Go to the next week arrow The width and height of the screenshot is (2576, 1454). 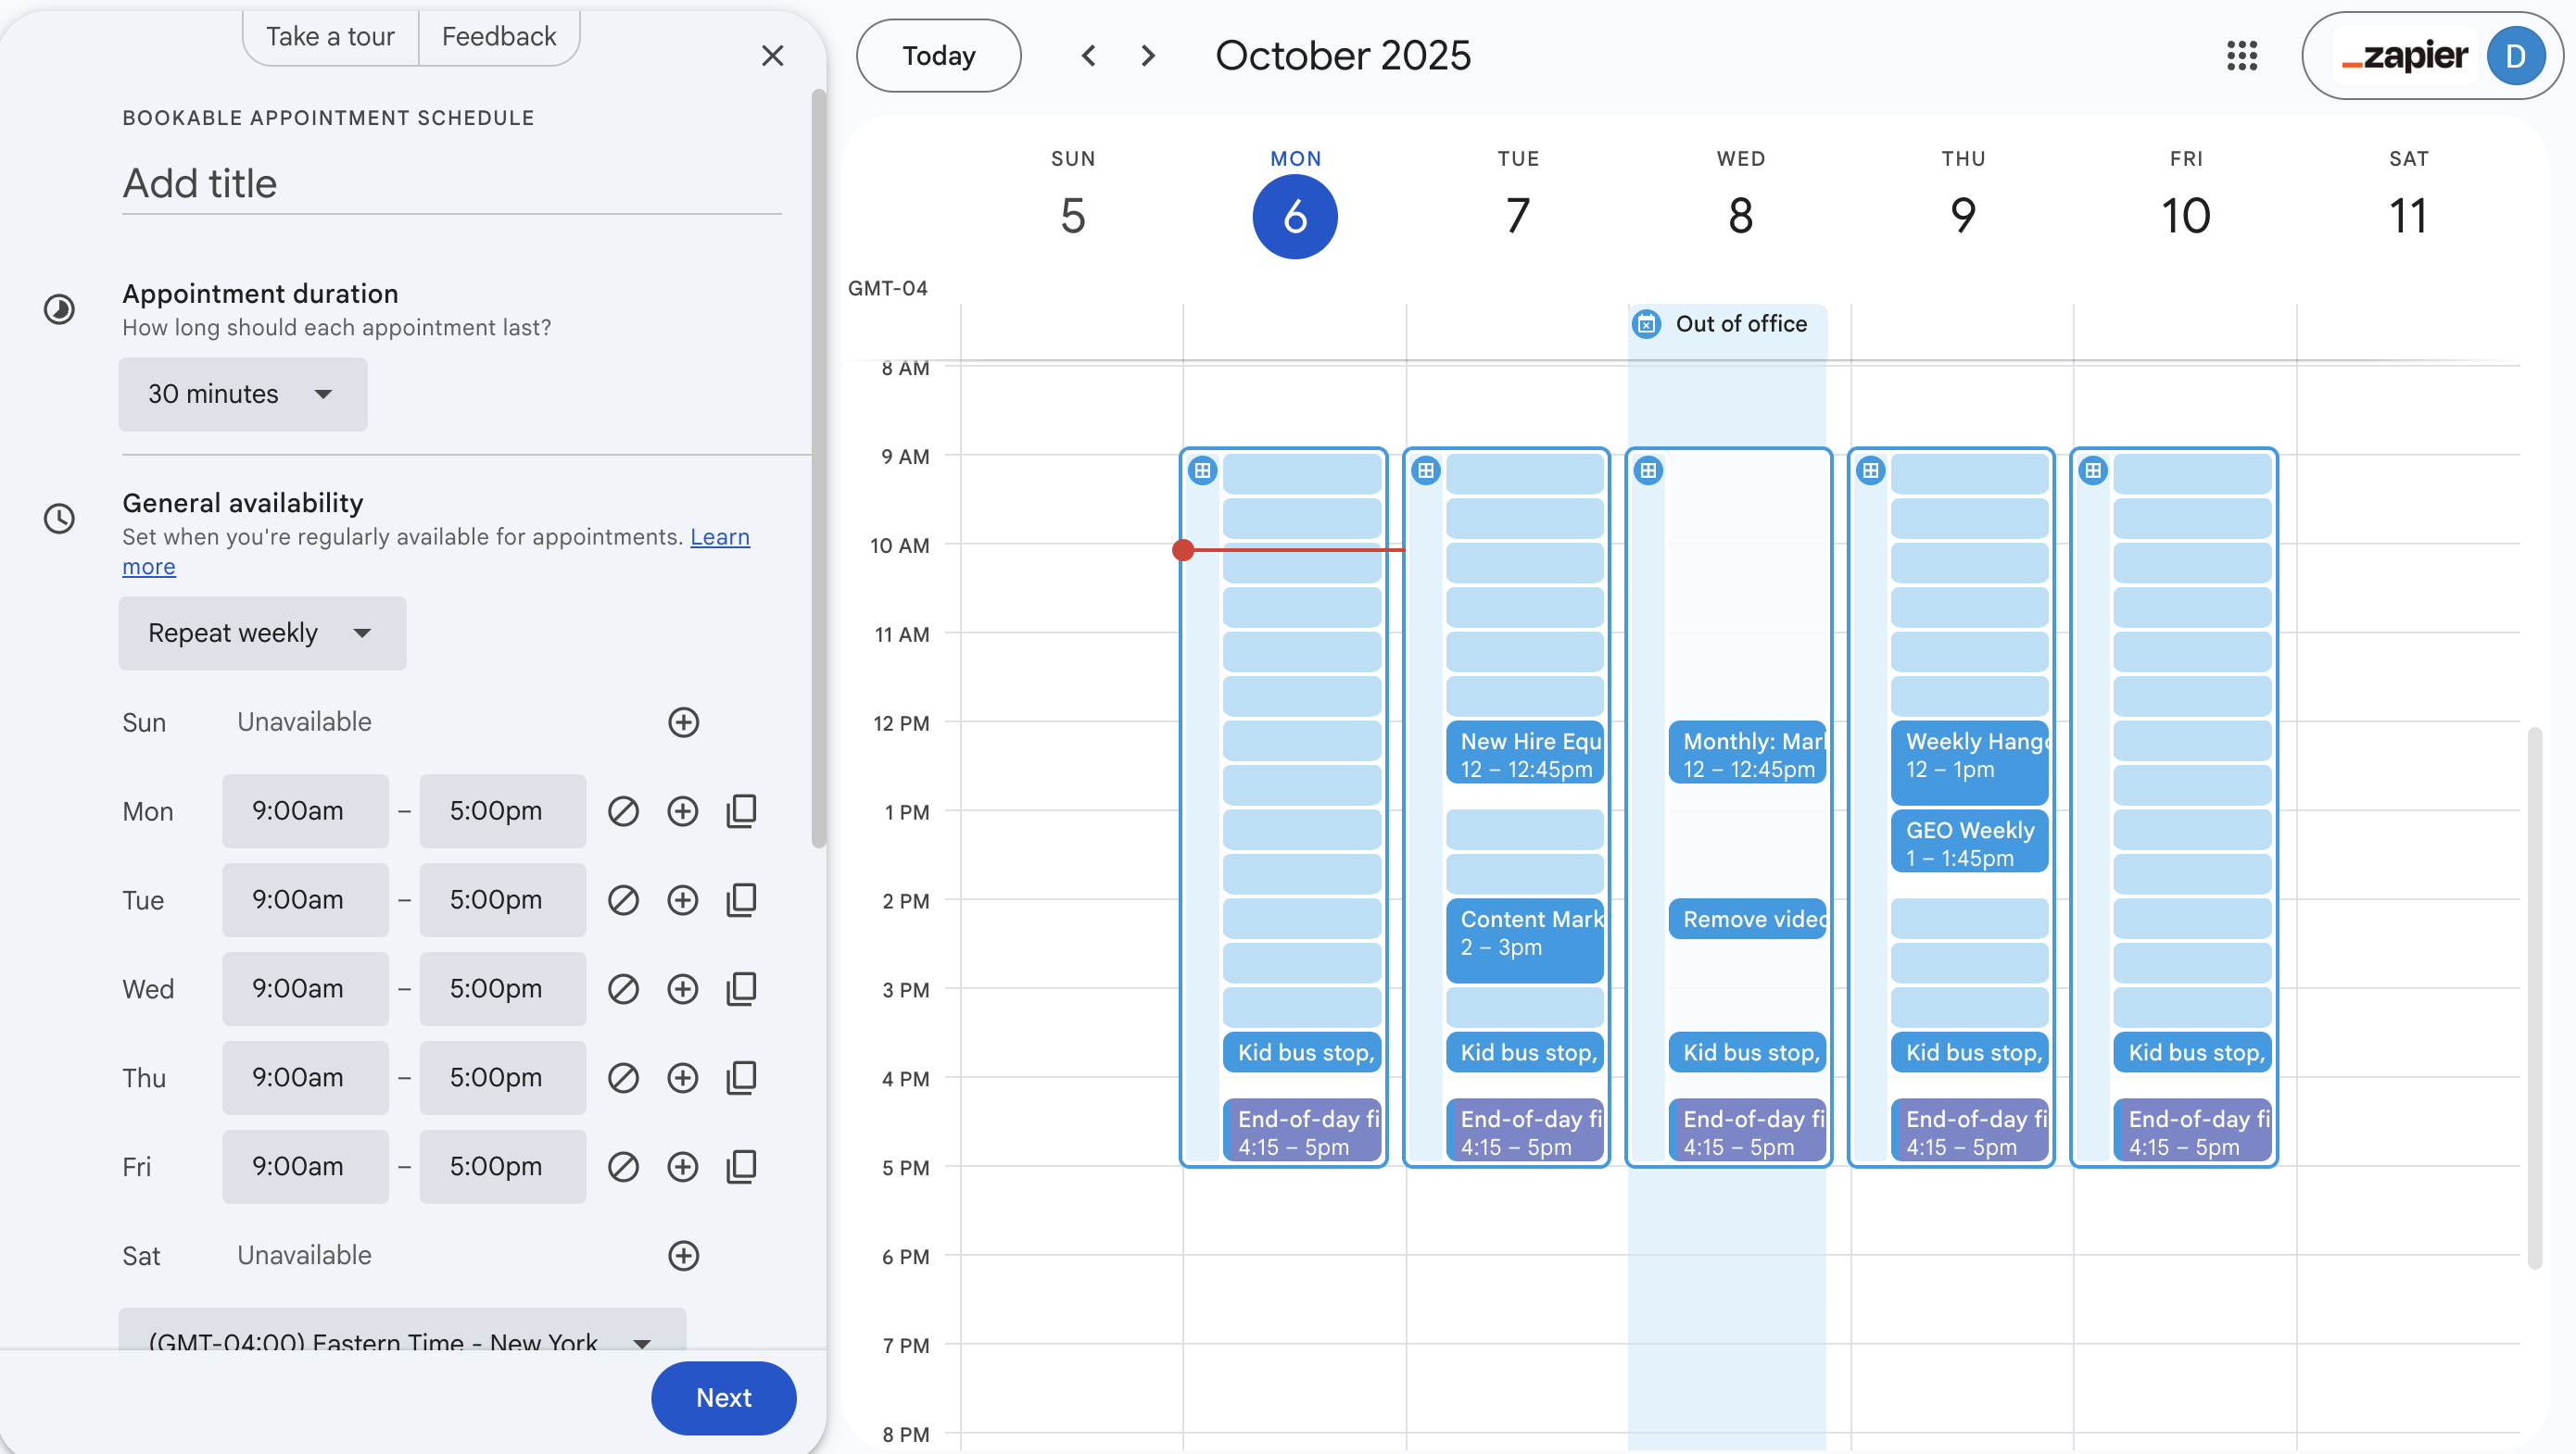tap(1148, 56)
